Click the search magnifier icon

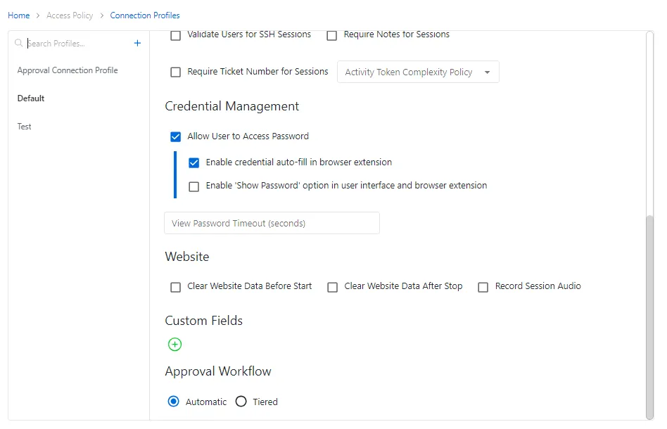tap(18, 43)
